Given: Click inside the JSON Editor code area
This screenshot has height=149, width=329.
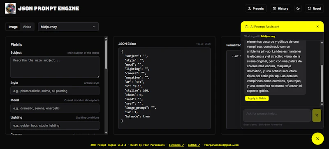Looking at the screenshot, I should click(164, 88).
